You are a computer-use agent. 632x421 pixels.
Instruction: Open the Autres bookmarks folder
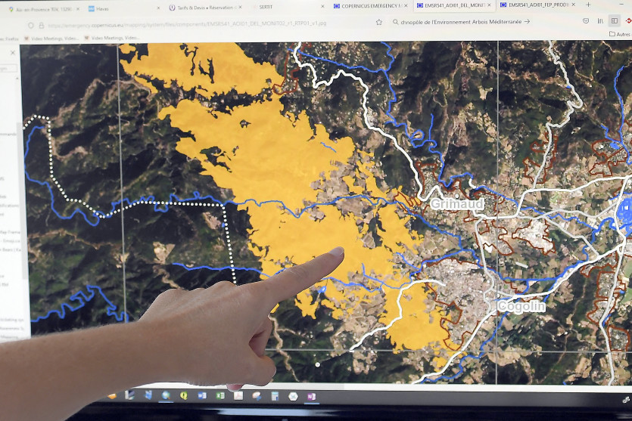coord(619,34)
